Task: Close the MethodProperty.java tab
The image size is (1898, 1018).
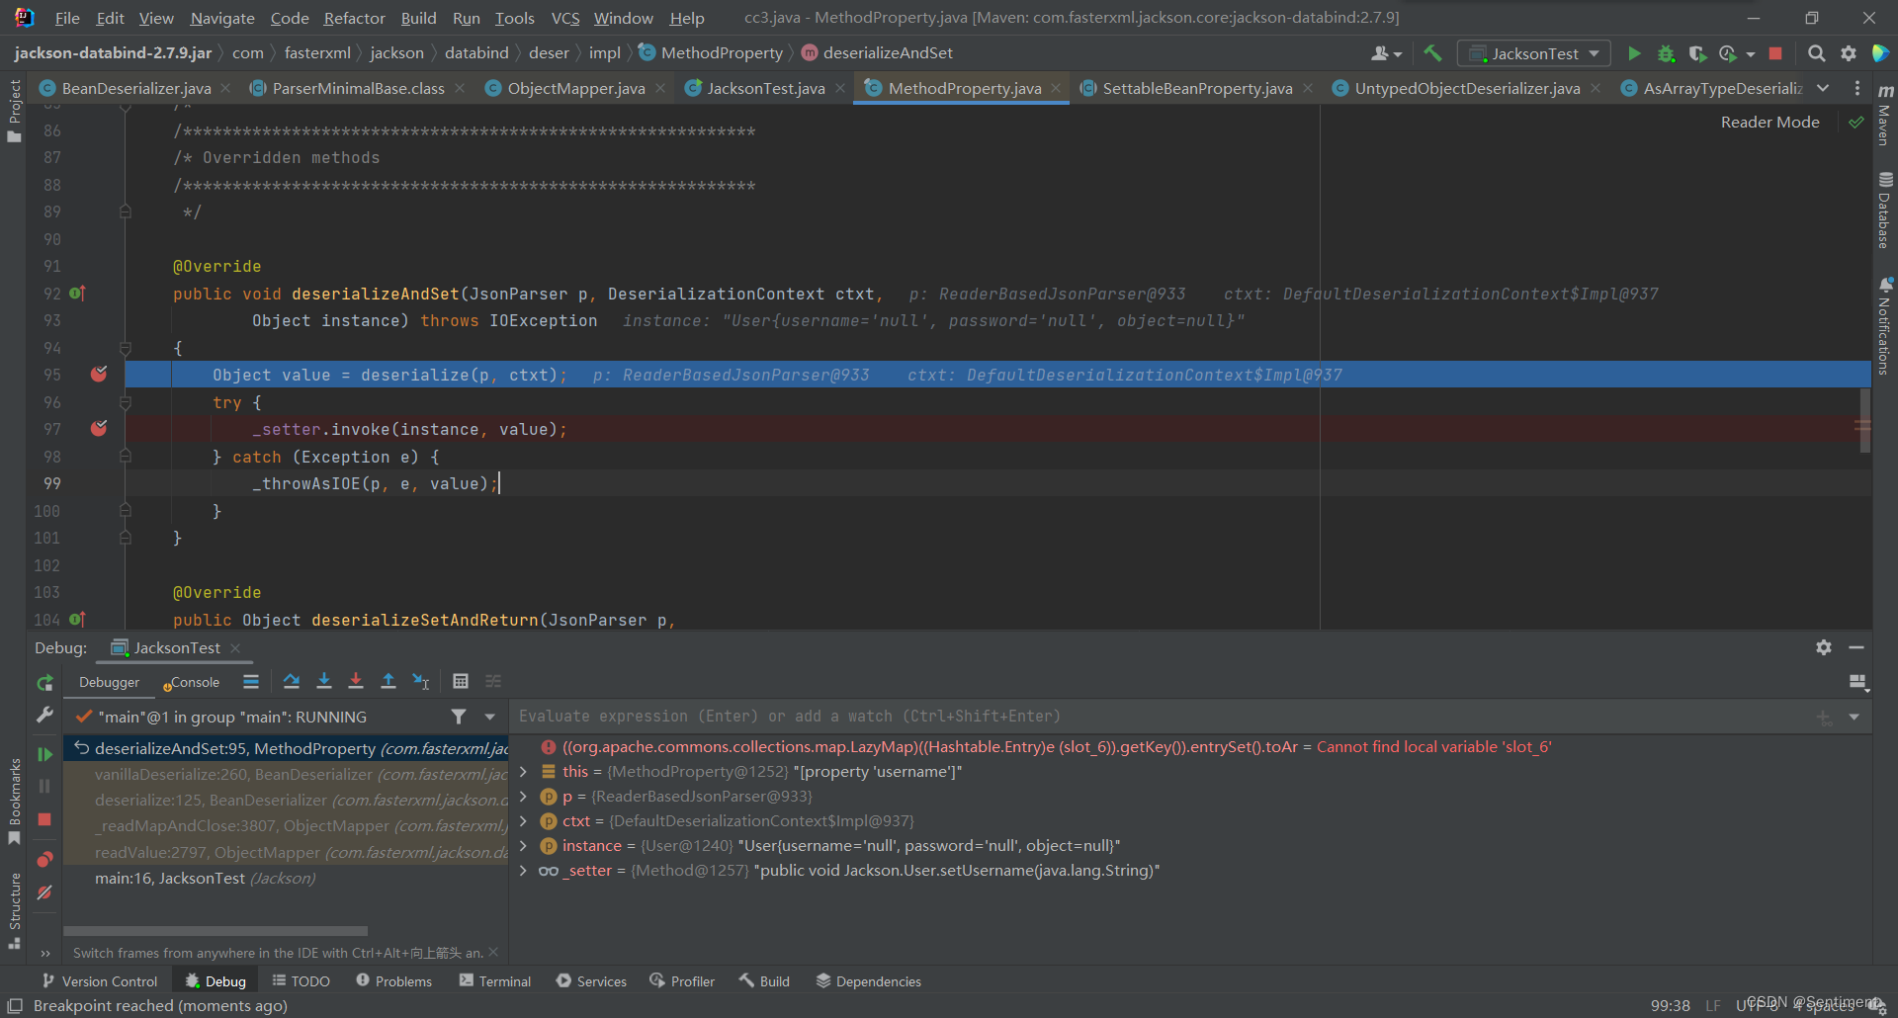Action: 1056,88
